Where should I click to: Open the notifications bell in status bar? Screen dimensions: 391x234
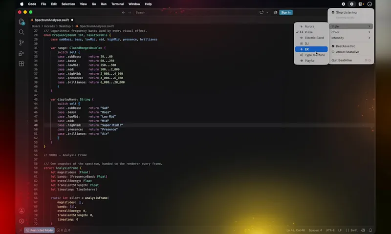370,230
